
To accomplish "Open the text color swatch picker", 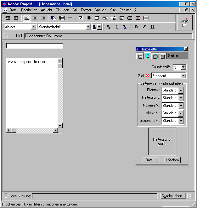I will (97, 27).
